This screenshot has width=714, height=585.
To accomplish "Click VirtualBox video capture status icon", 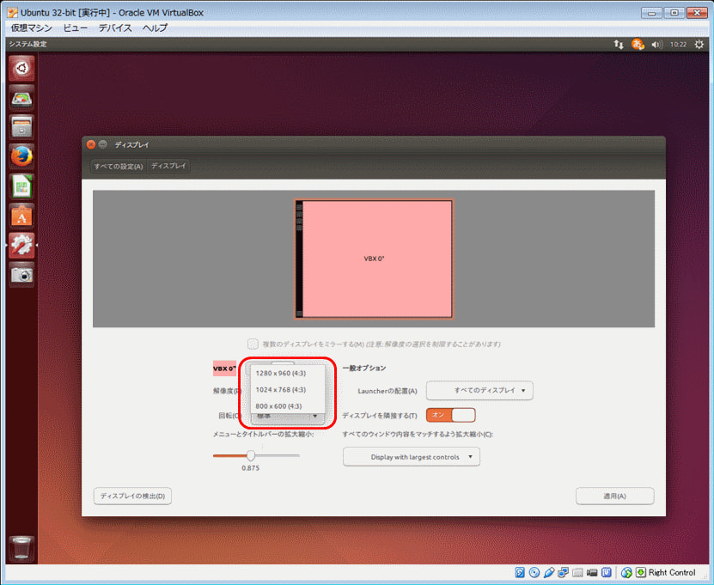I will coord(592,572).
